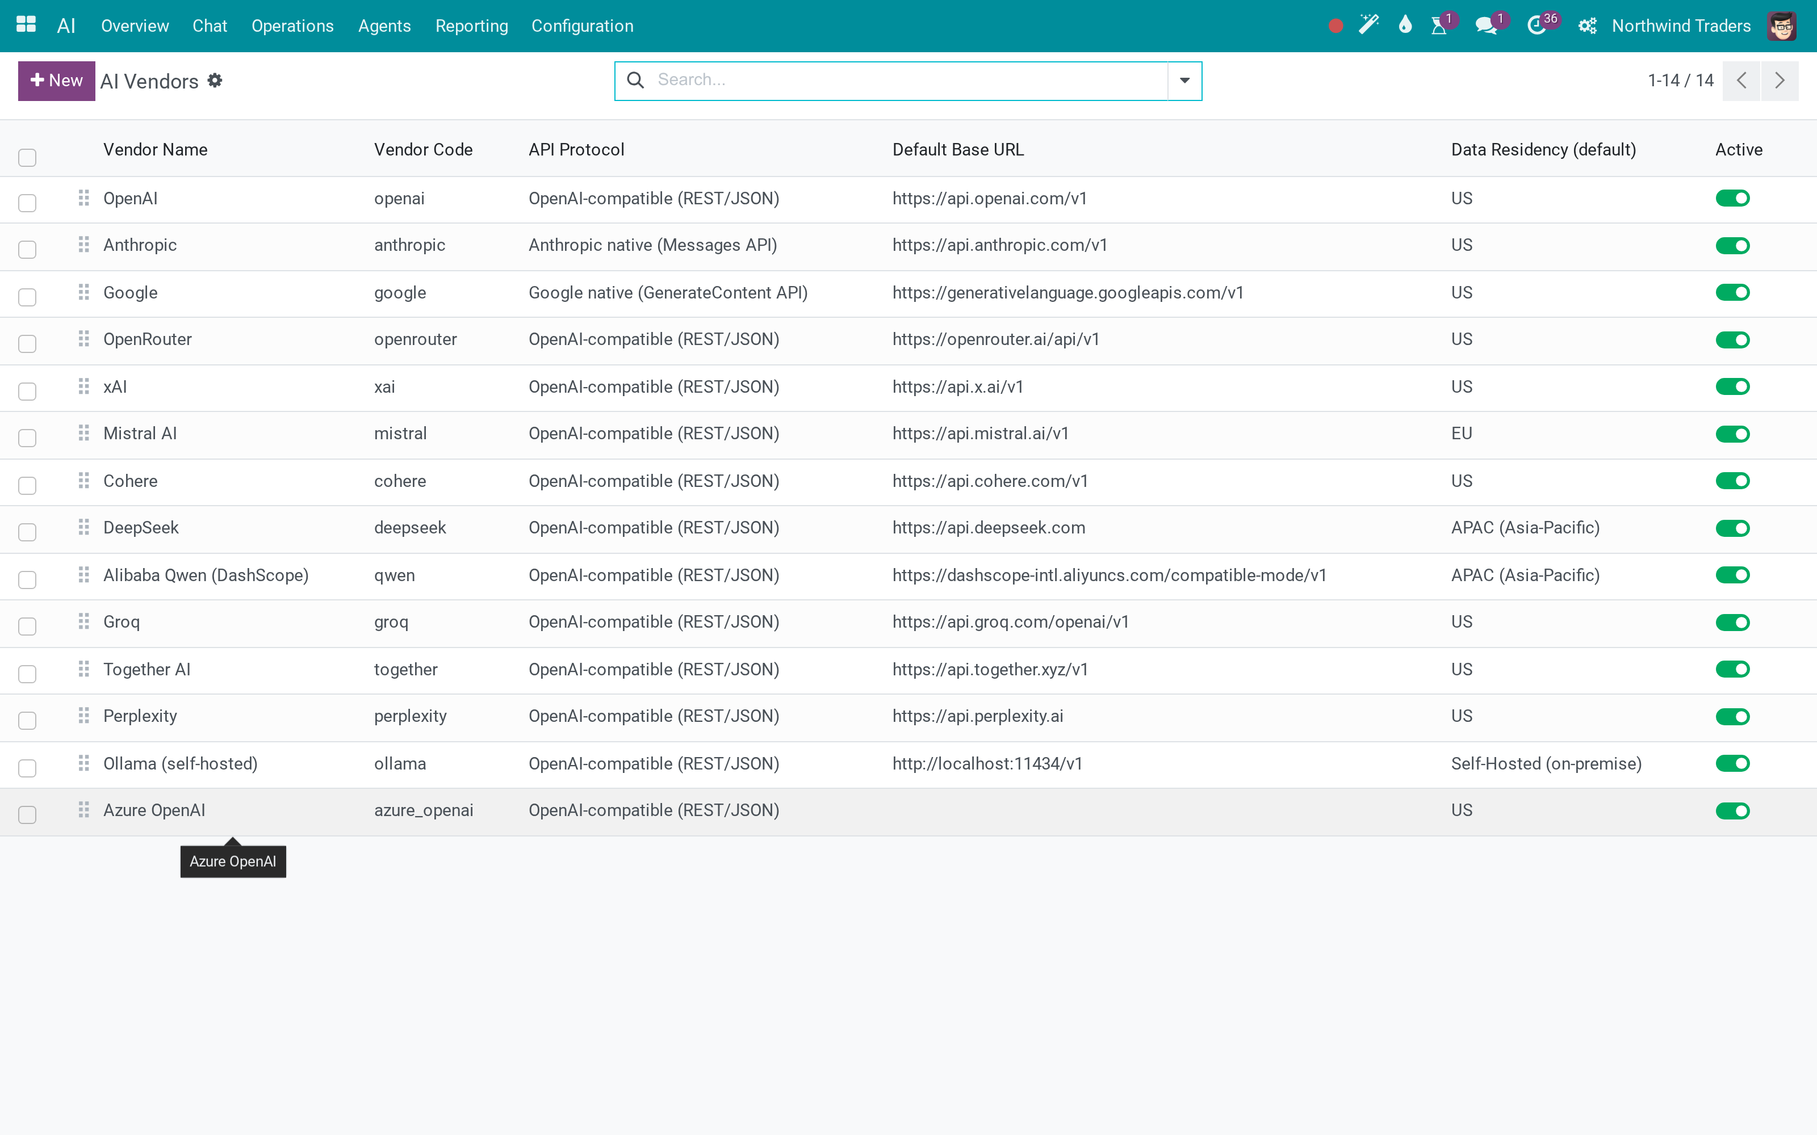This screenshot has width=1817, height=1135.
Task: Sort by the Default Base URL column header
Action: pos(958,149)
